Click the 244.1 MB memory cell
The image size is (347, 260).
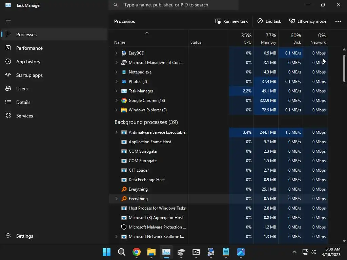tap(266, 132)
